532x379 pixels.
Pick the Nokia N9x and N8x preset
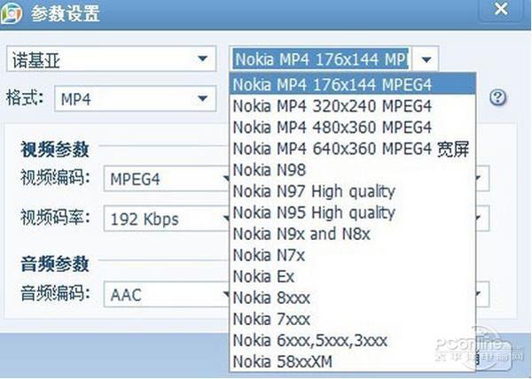click(353, 234)
